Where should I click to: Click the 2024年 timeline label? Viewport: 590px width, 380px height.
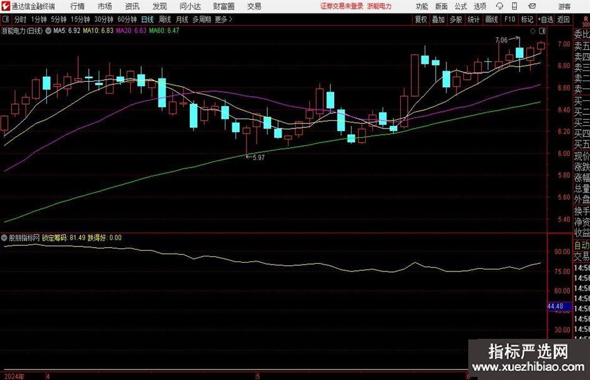[x=14, y=377]
